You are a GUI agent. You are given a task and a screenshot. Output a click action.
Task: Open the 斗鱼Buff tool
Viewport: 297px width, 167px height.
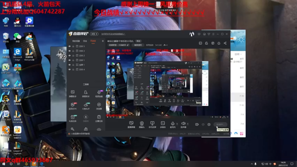(86, 106)
